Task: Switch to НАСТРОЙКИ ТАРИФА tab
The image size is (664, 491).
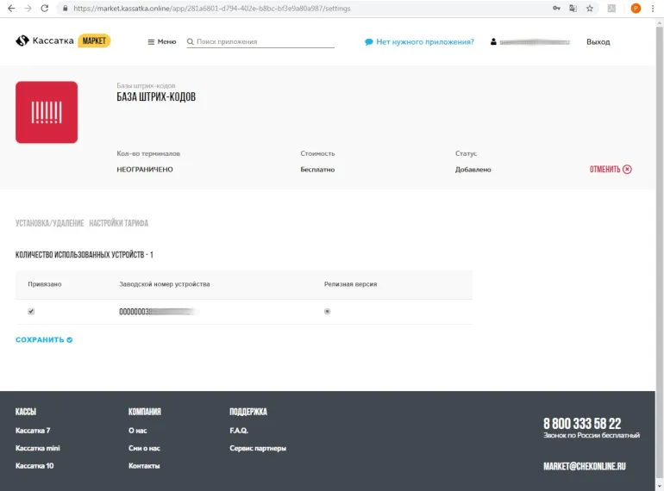Action: tap(119, 223)
